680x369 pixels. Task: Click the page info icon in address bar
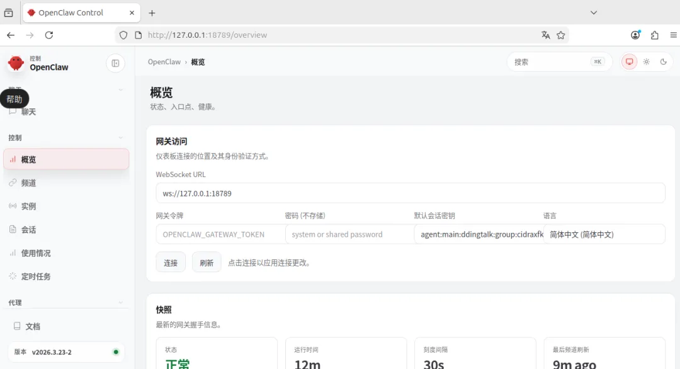139,35
